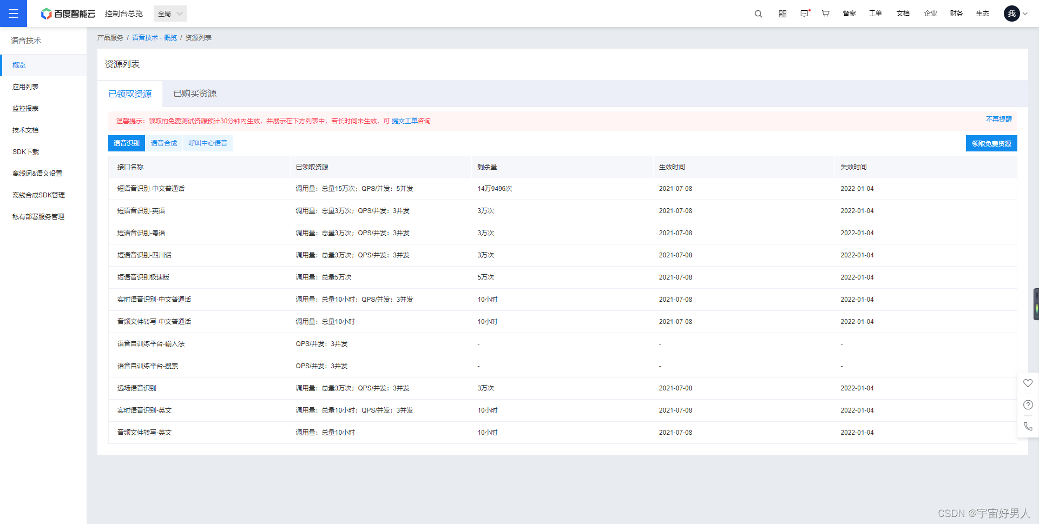Select 技术文档 in the sidebar
The width and height of the screenshot is (1039, 524).
click(43, 130)
